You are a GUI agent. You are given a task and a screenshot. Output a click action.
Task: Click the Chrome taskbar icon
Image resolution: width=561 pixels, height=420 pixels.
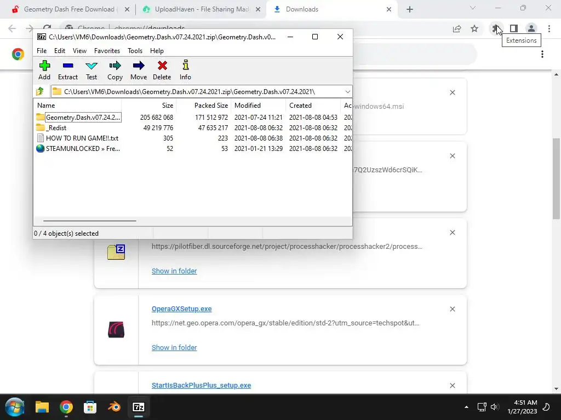[66, 407]
